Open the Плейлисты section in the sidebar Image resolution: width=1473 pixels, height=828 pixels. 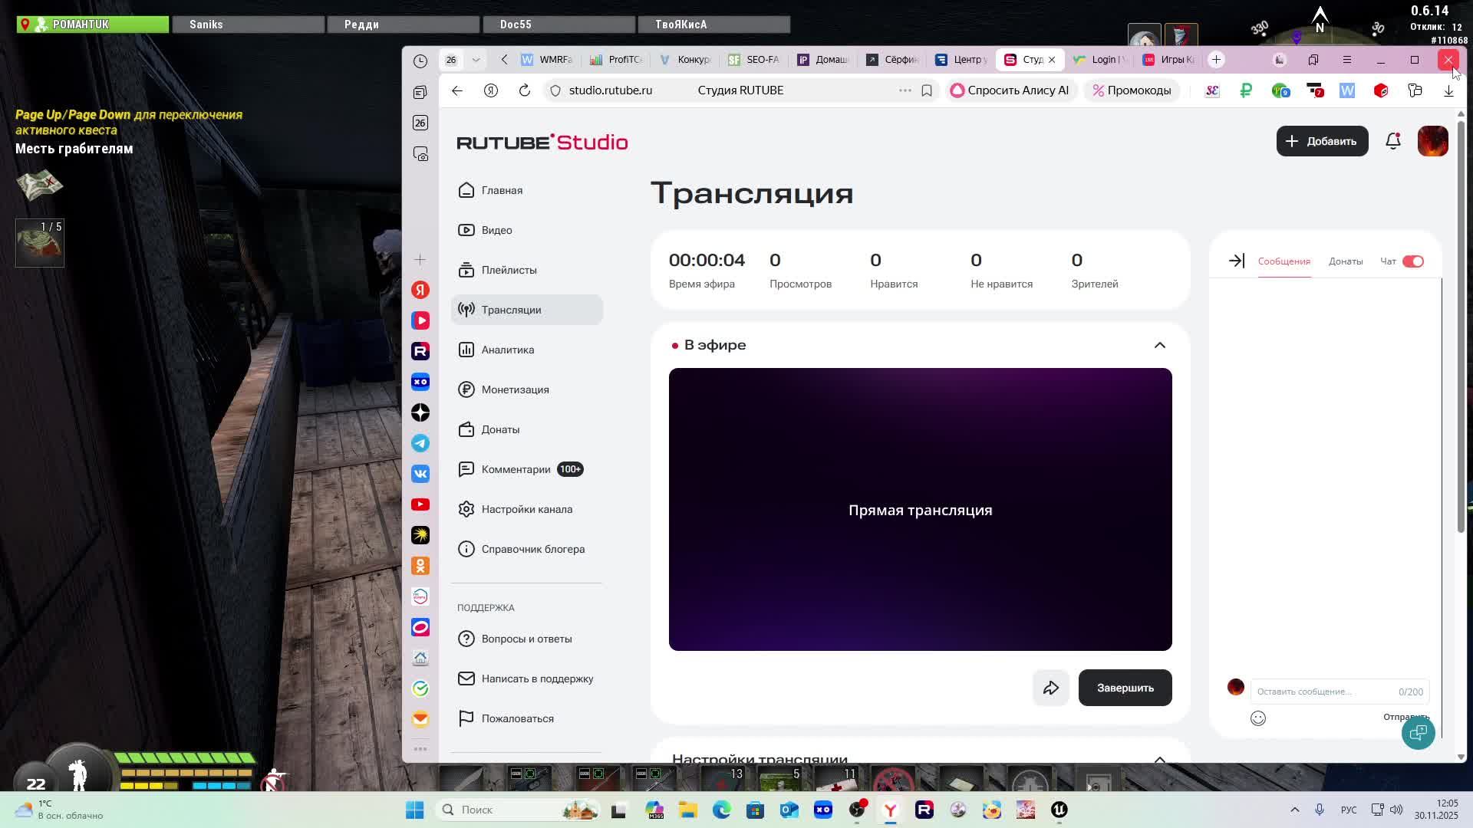509,270
